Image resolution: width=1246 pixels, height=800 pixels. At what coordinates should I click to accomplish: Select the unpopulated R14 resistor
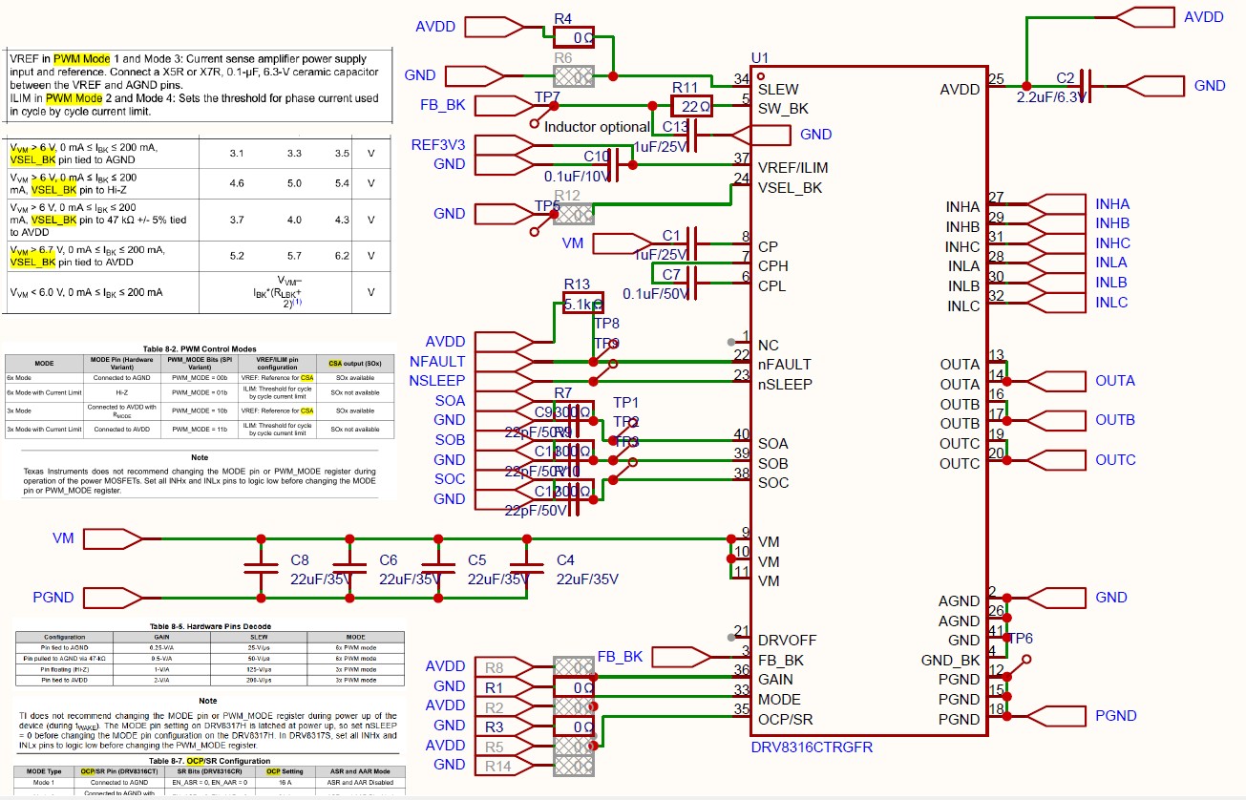574,766
